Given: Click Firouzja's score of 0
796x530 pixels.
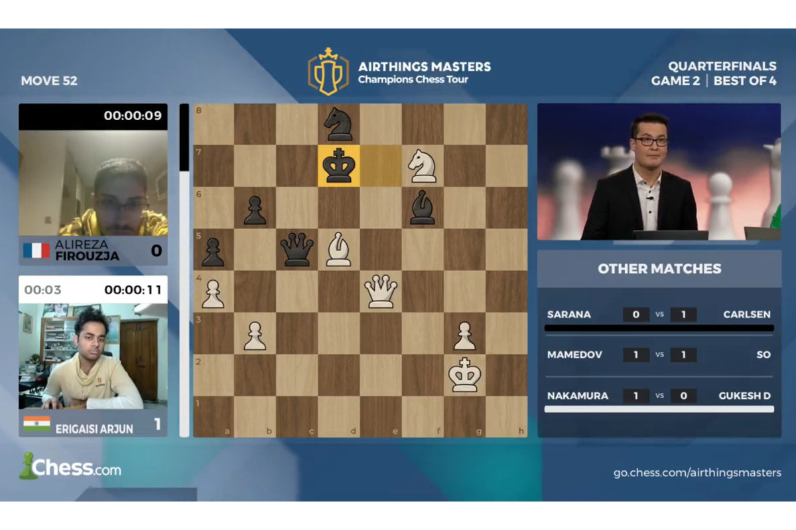Looking at the screenshot, I should point(157,250).
